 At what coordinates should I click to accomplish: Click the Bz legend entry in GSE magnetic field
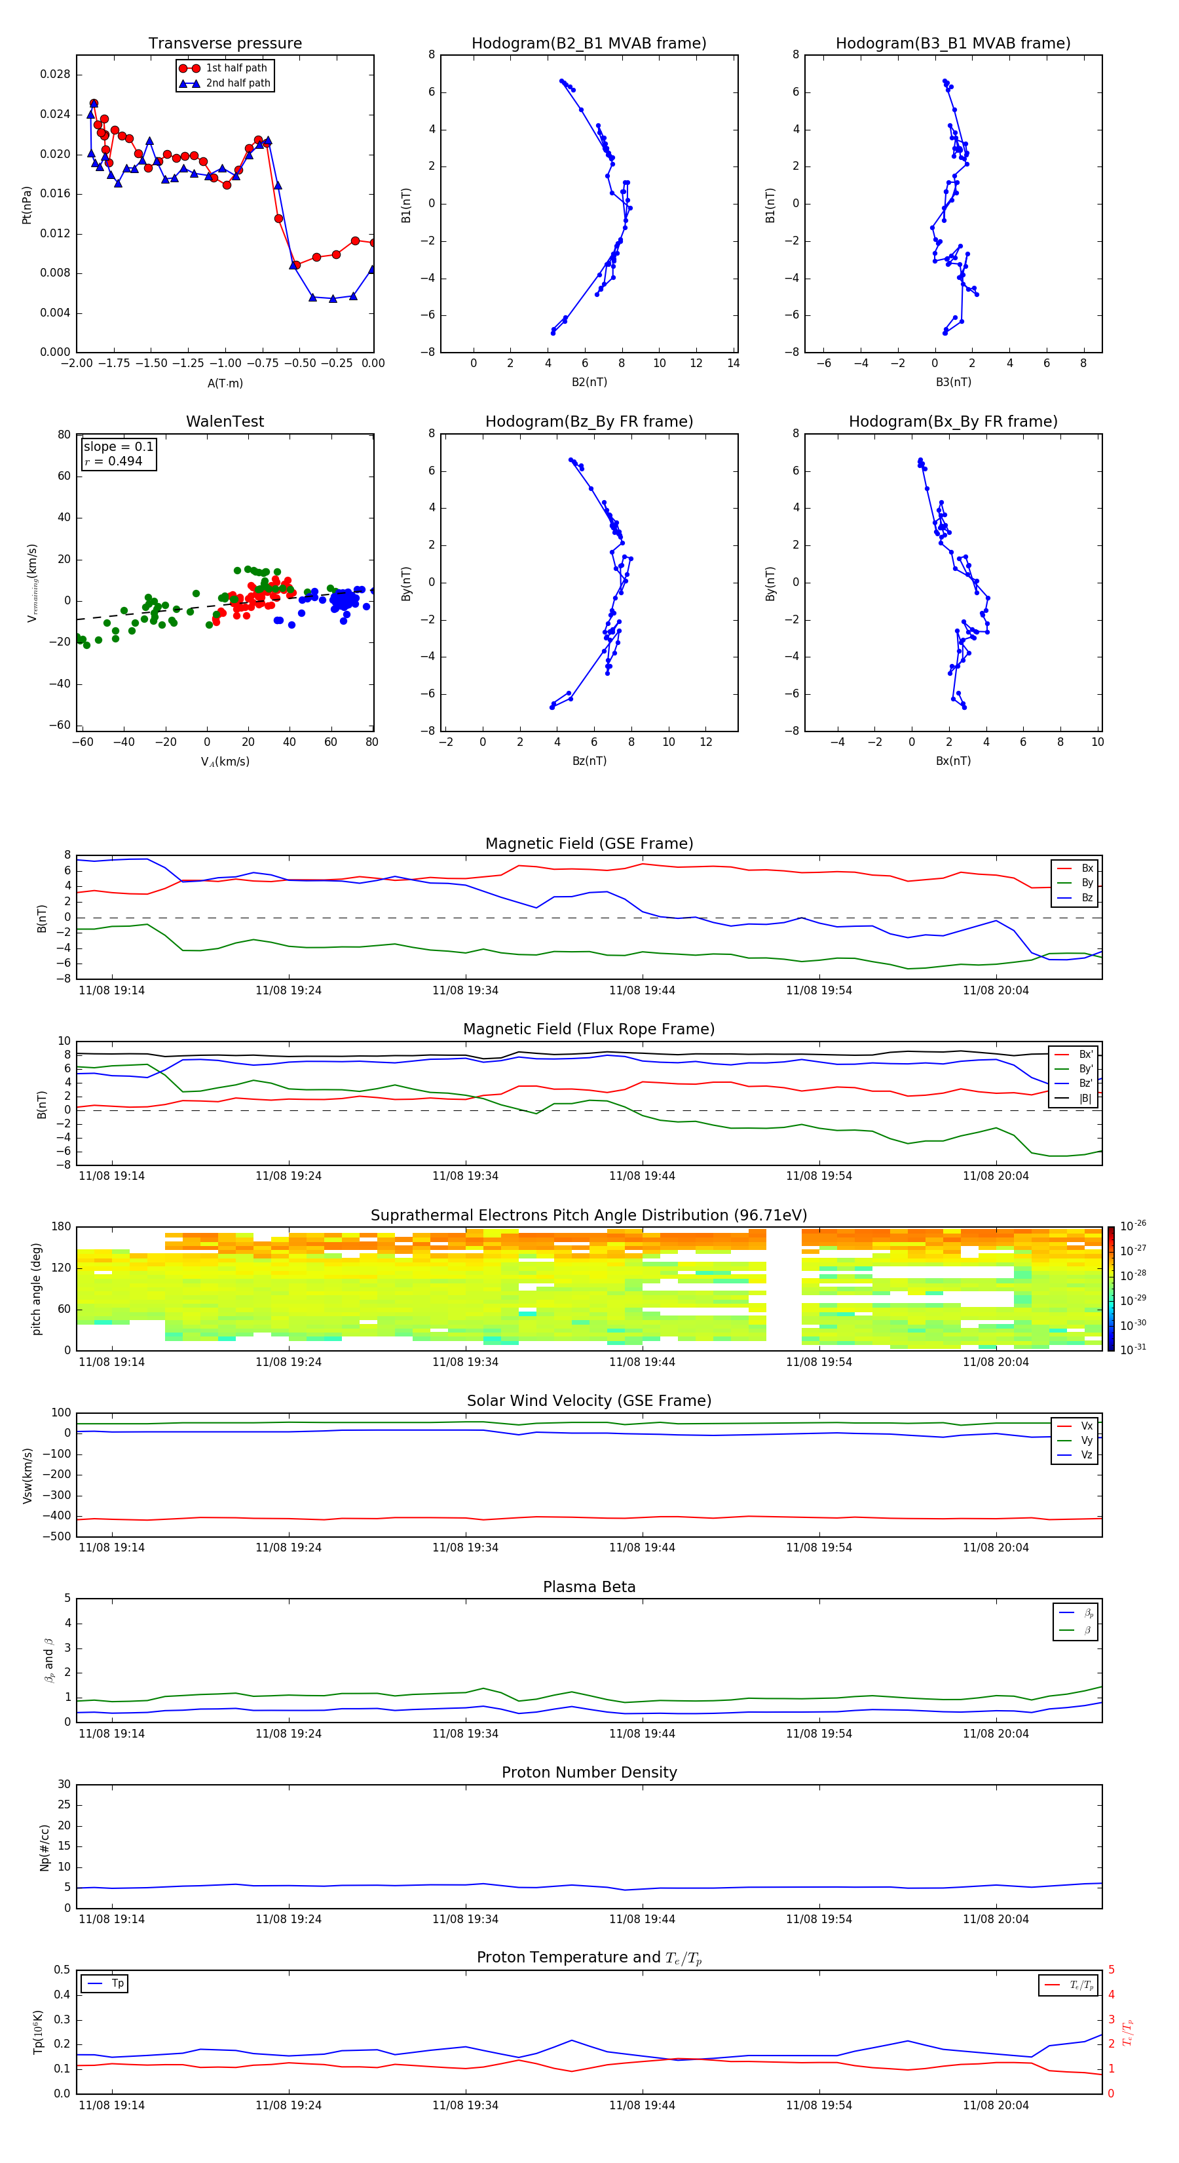click(1076, 897)
